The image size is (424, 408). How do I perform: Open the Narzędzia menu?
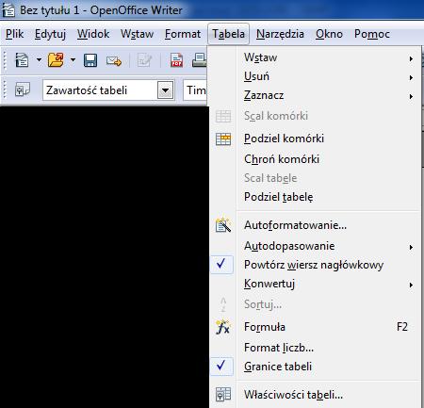[x=280, y=34]
